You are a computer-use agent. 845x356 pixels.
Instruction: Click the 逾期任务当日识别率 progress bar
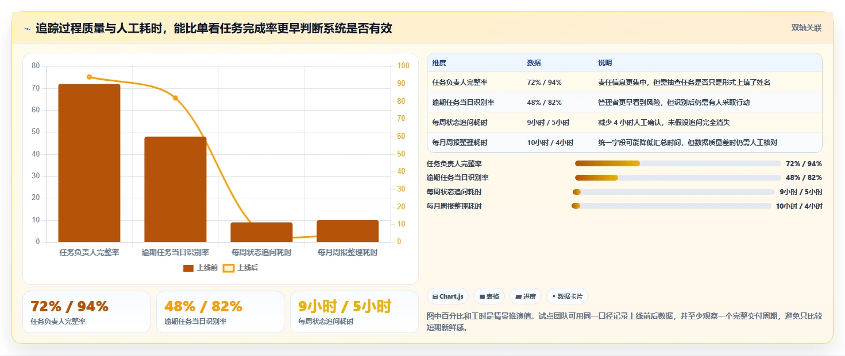pos(678,178)
